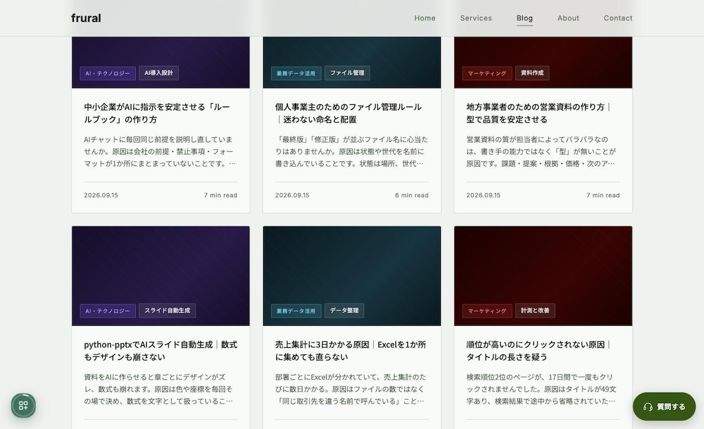Open the Contact nav item

pos(618,18)
